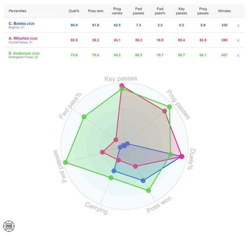Click Anderson's green Fwd passes radar point

[x=66, y=162]
